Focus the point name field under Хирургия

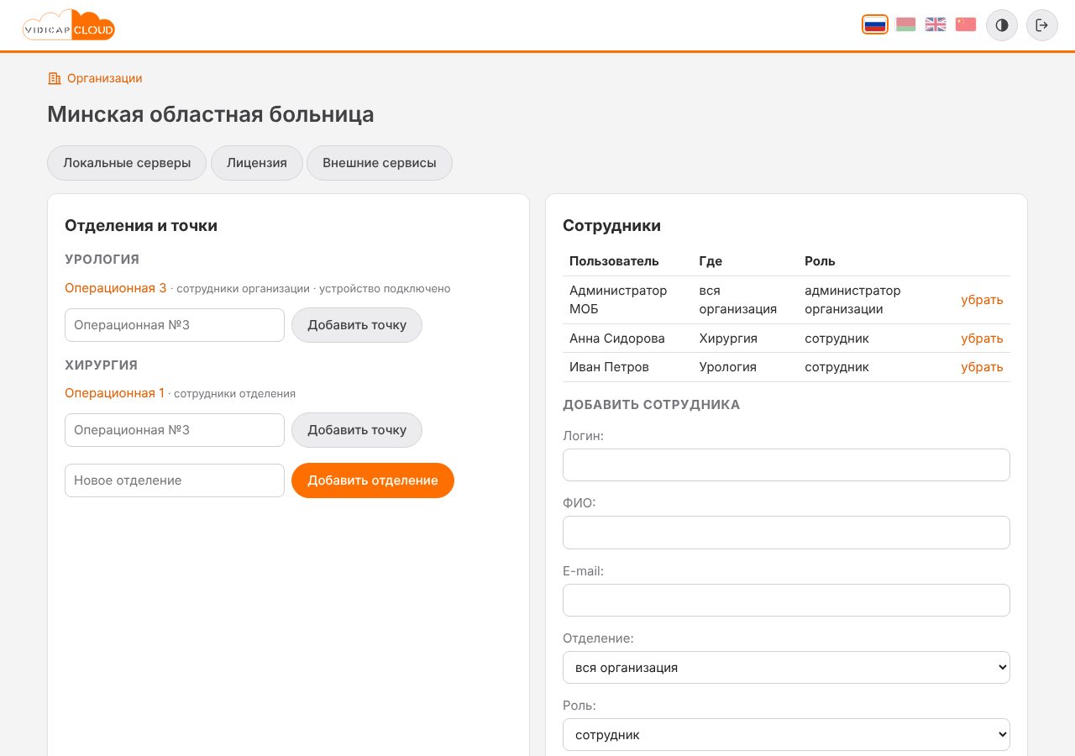click(x=175, y=430)
